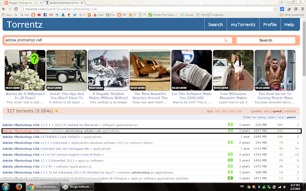Bookmark this page with the star icon
This screenshot has width=306, height=191.
[x=275, y=9]
